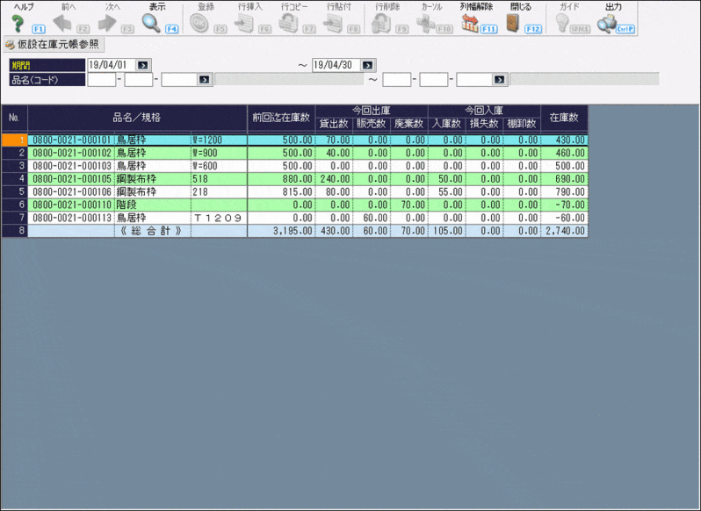
Task: Click the 《総合計》 total row label
Action: [x=153, y=231]
